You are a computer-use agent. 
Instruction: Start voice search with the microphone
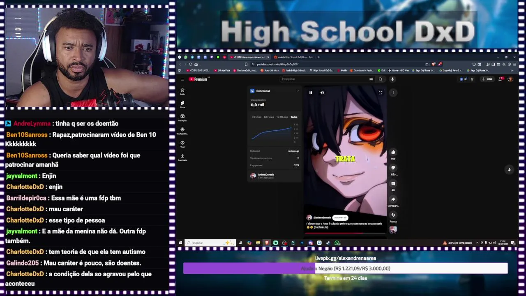pos(392,79)
